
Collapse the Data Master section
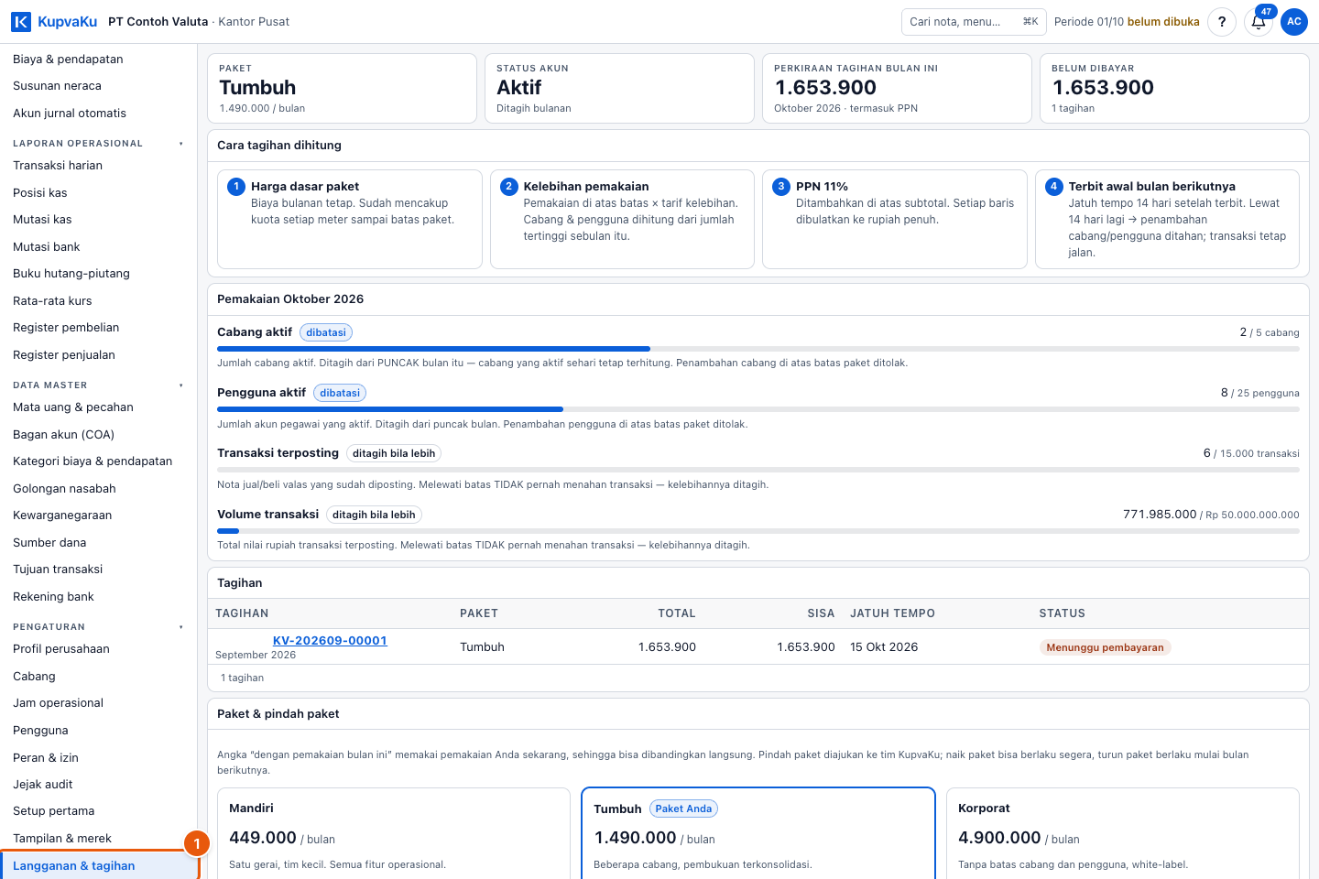tap(98, 385)
